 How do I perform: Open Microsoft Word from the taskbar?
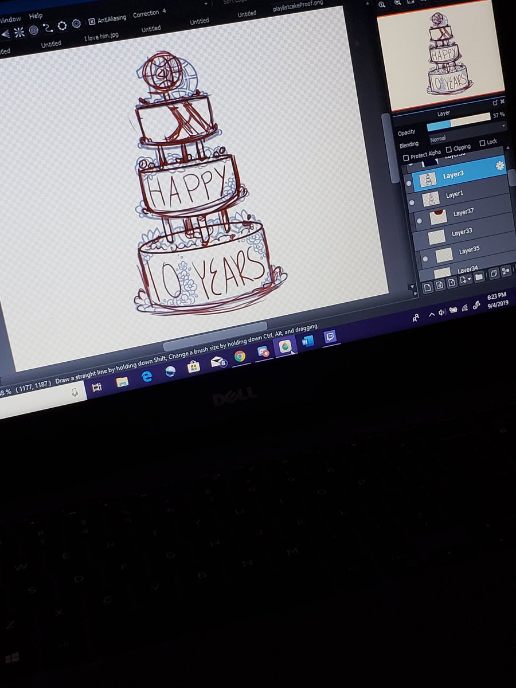tap(308, 341)
